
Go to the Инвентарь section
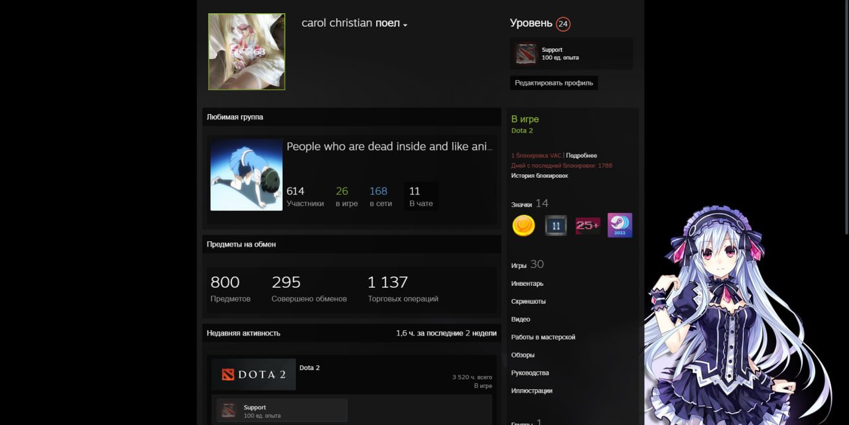click(x=527, y=284)
